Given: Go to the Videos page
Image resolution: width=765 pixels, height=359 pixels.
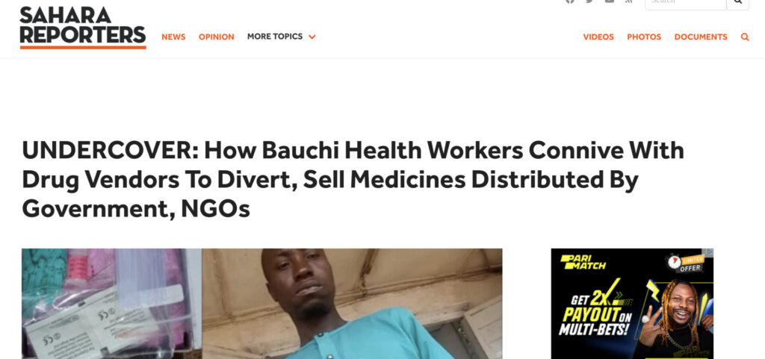Looking at the screenshot, I should coord(598,37).
